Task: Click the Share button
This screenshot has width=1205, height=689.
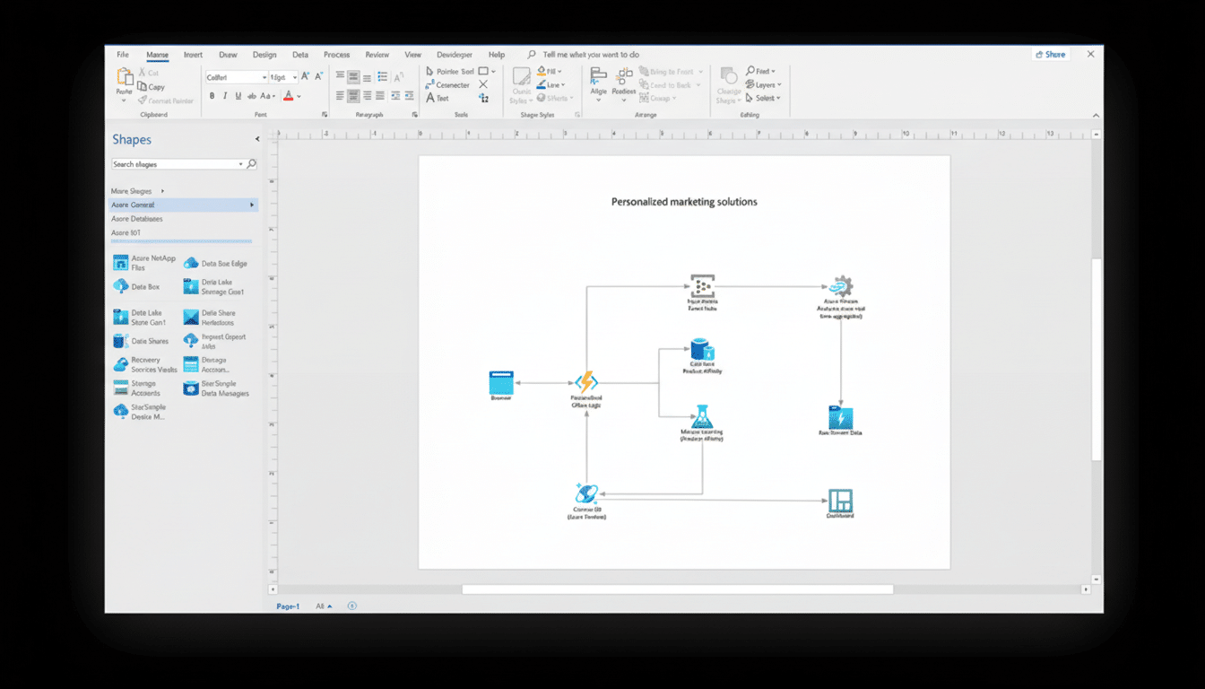Action: click(1050, 54)
